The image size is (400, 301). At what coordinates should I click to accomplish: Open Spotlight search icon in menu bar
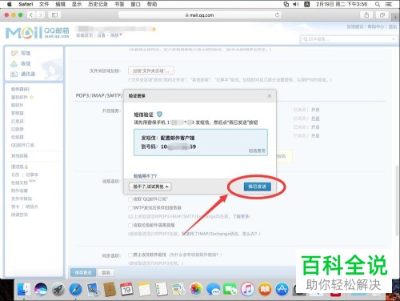[378, 4]
